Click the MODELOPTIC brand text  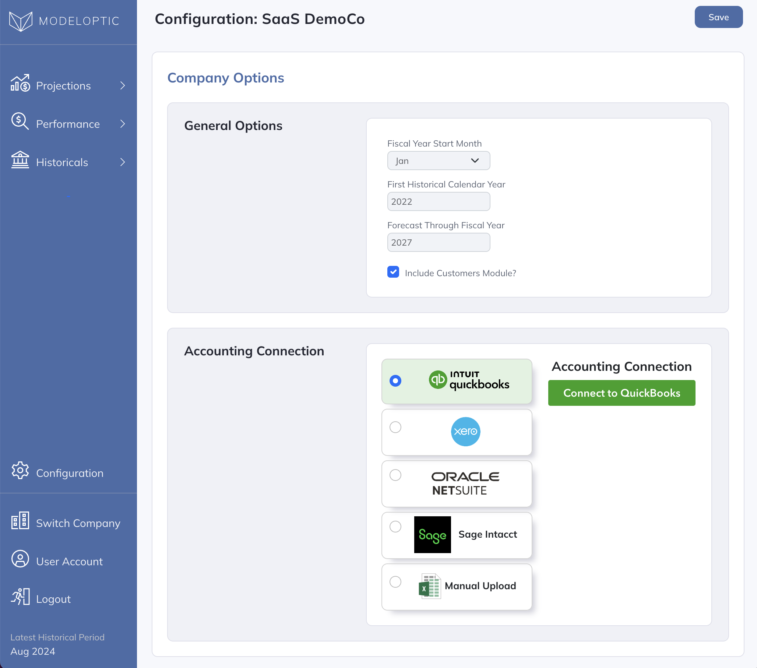79,21
